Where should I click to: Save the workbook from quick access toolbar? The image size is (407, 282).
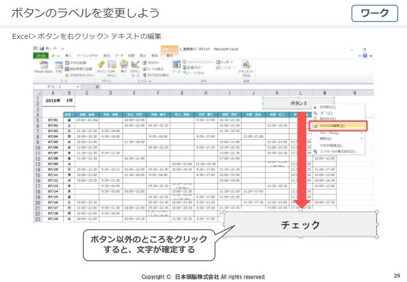[42, 48]
